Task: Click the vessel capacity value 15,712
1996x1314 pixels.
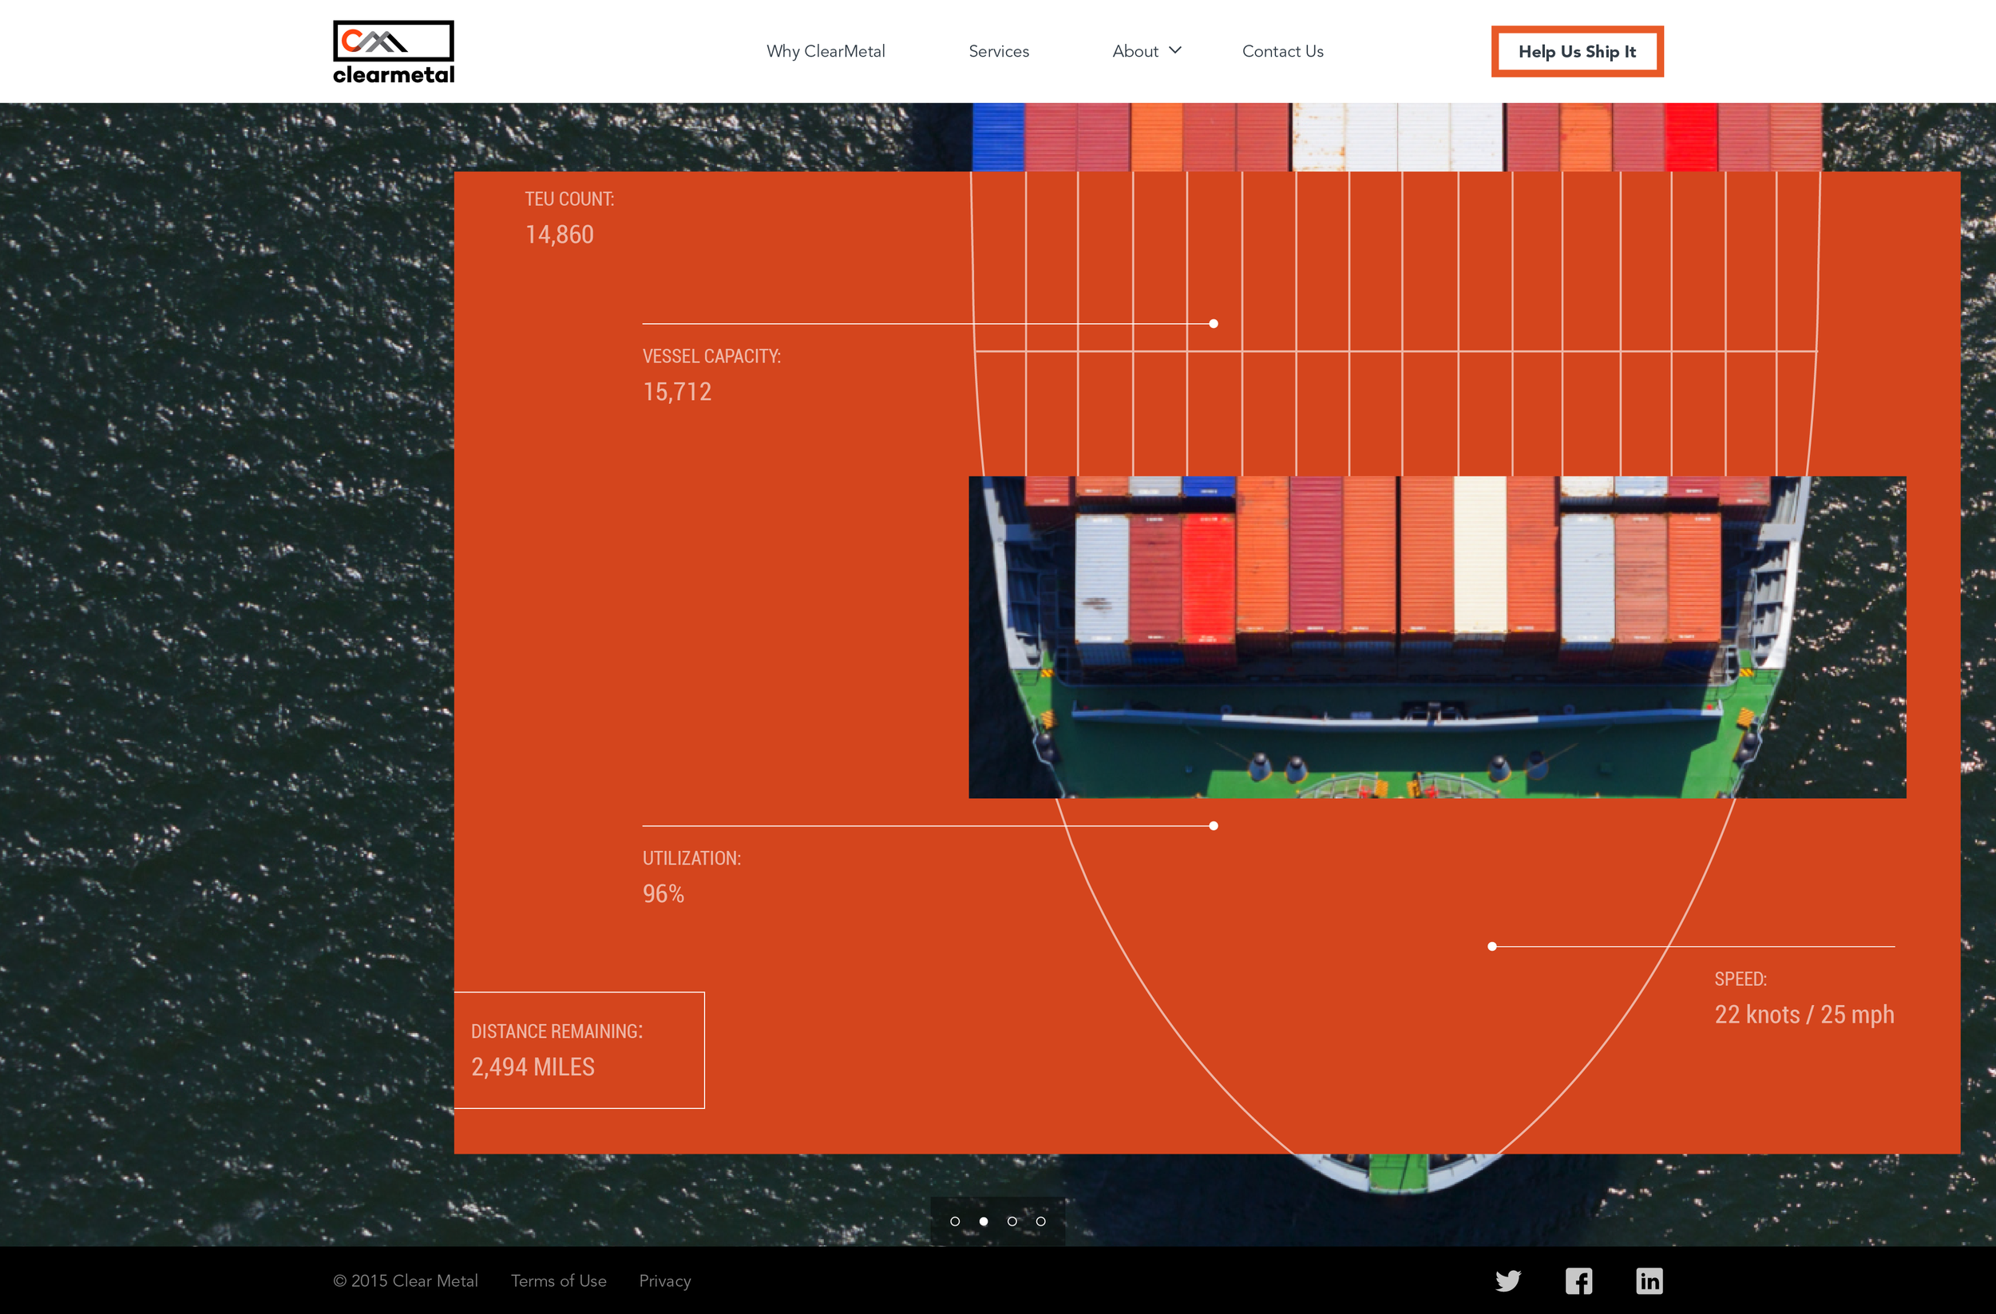Action: [677, 392]
